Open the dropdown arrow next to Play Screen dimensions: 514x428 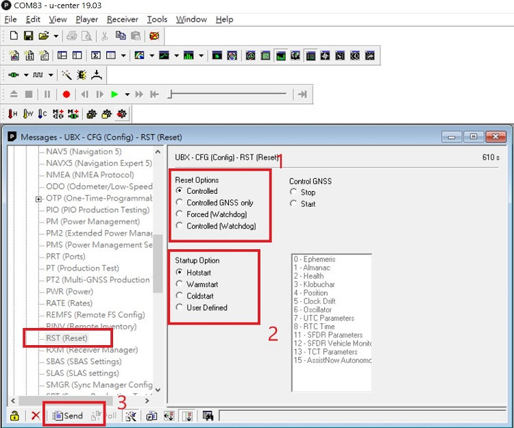(127, 95)
